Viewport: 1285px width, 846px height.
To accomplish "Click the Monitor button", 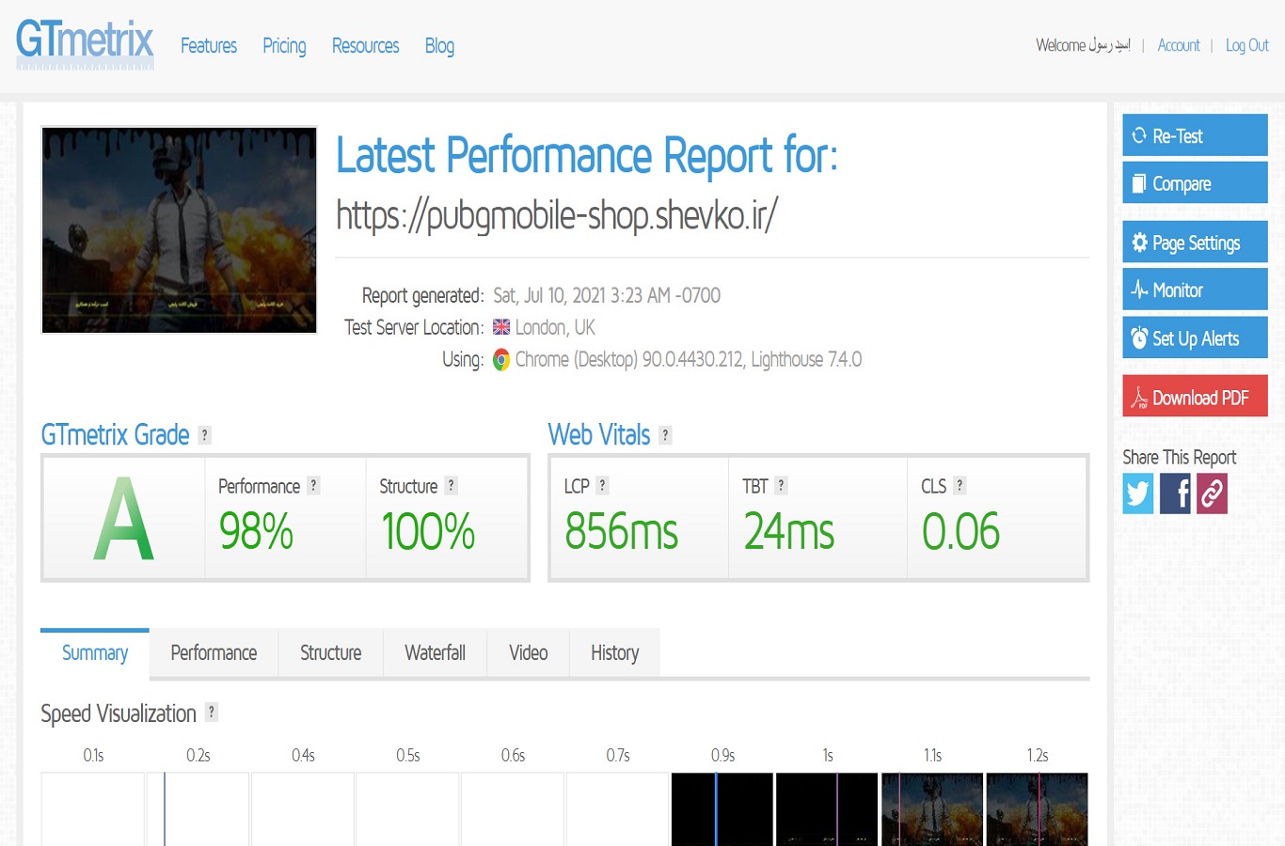I will (1195, 290).
